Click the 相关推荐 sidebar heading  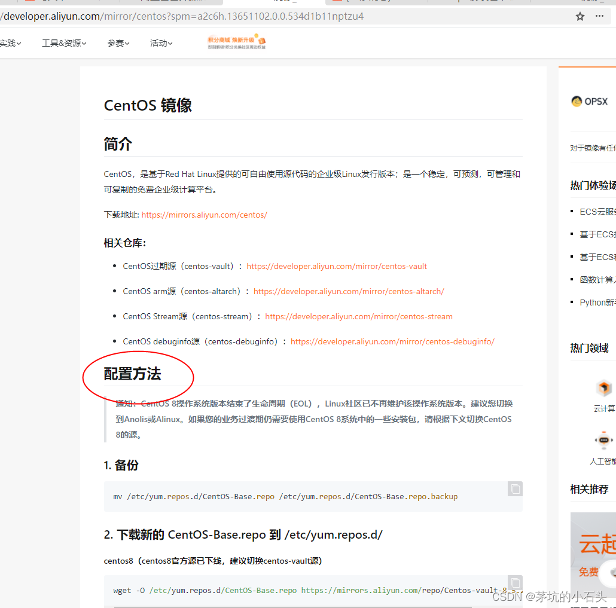click(589, 490)
